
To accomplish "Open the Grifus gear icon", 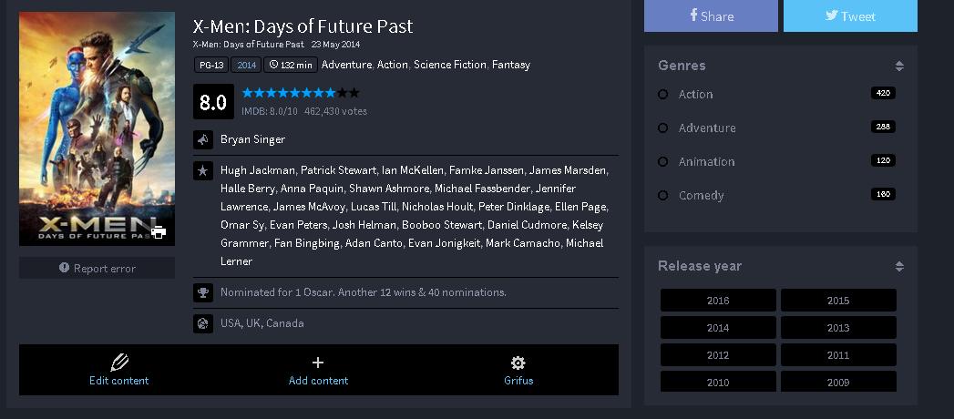I will click(x=518, y=363).
